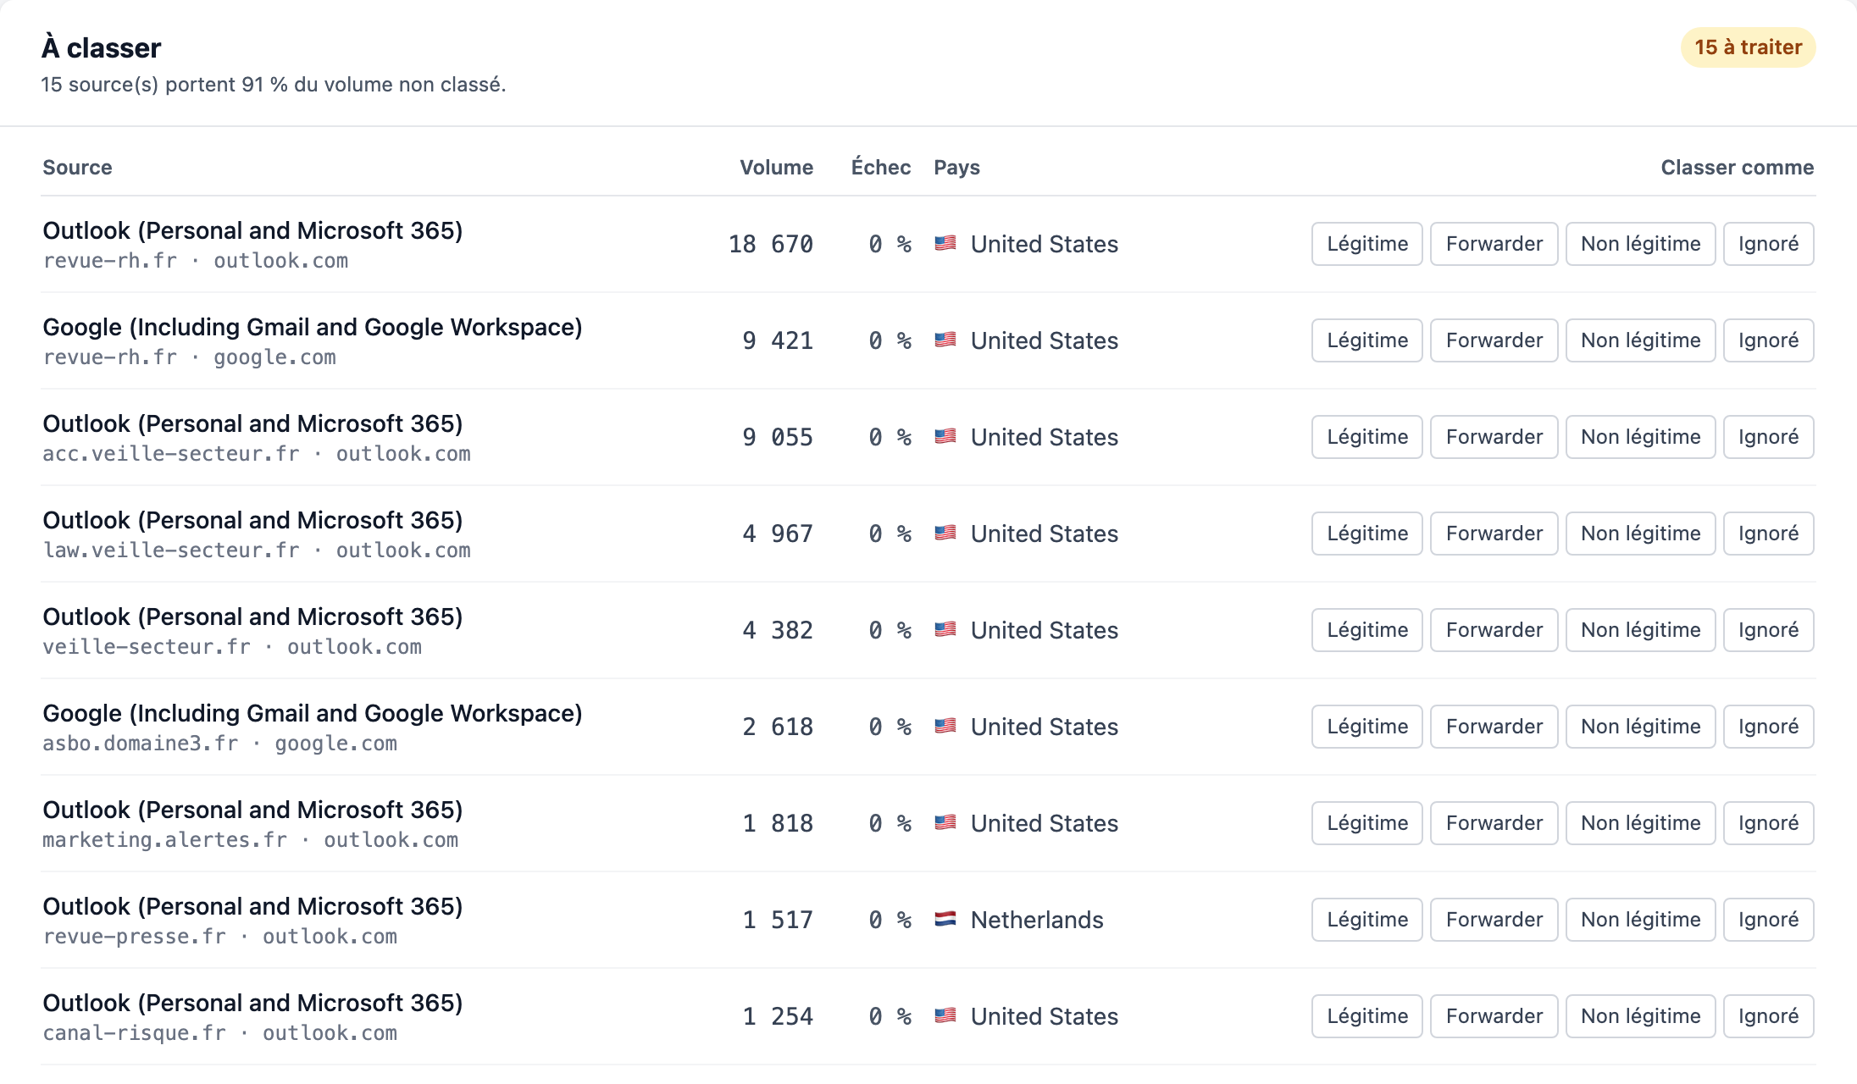This screenshot has height=1084, width=1857.
Task: Mark marketing.alertes.fr as Non légitime
Action: (1640, 823)
